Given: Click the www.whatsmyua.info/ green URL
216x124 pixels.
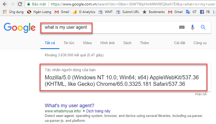Looking at the screenshot, I should coord(63,111).
